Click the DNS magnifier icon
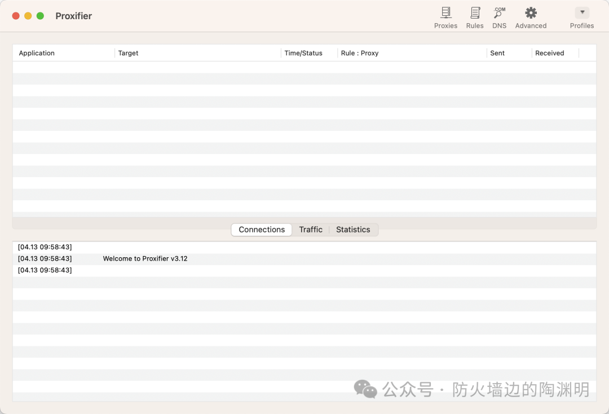 tap(499, 13)
